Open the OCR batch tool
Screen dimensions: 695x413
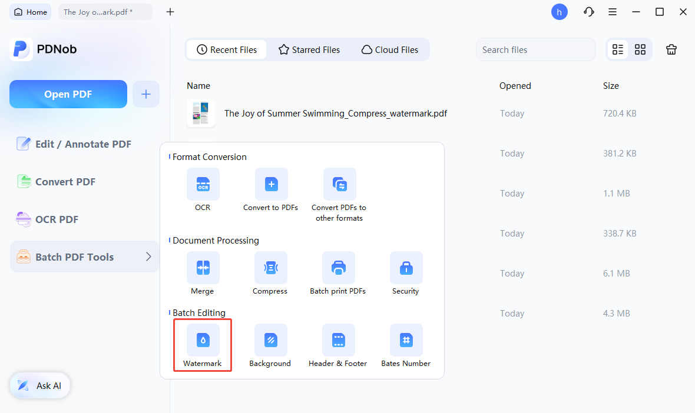tap(203, 184)
